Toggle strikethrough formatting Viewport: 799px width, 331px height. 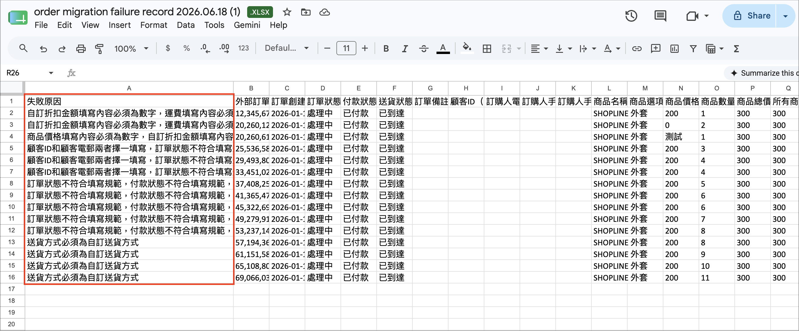424,48
